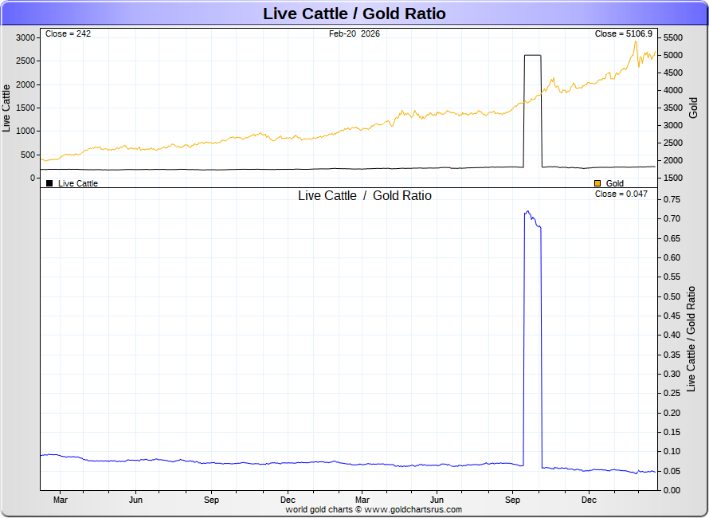Click the vertical 'Gold' right-axis title
Viewport: 709px width, 518px height.
(693, 108)
